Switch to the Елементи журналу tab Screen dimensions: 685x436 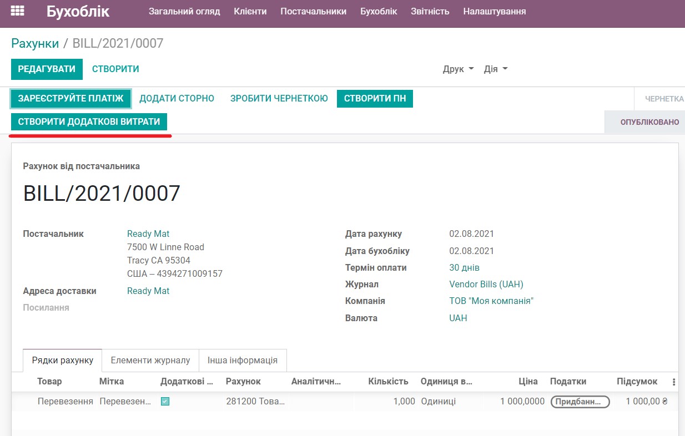click(x=150, y=360)
